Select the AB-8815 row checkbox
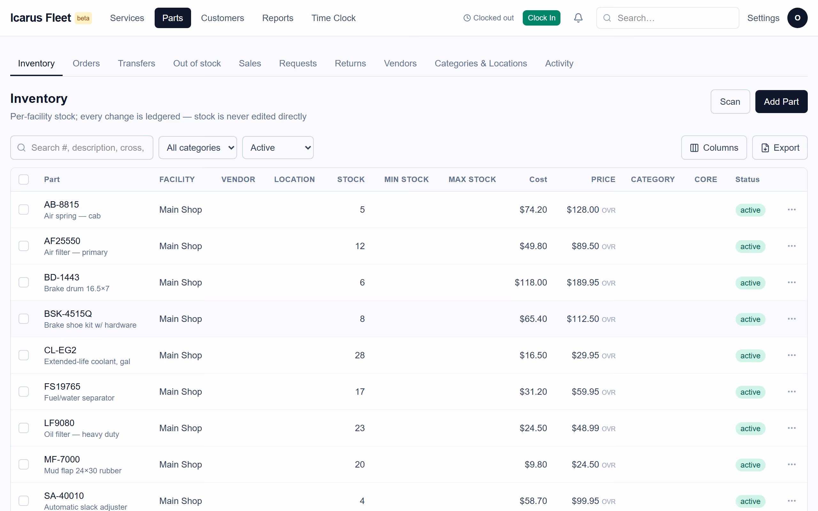This screenshot has height=511, width=818. pos(24,210)
